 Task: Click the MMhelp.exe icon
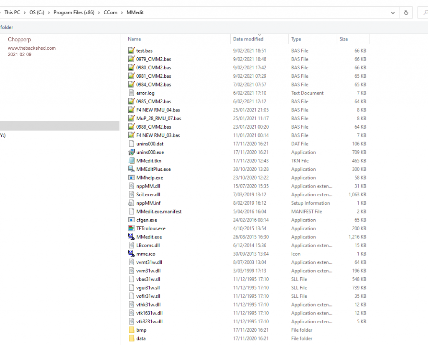pos(132,178)
